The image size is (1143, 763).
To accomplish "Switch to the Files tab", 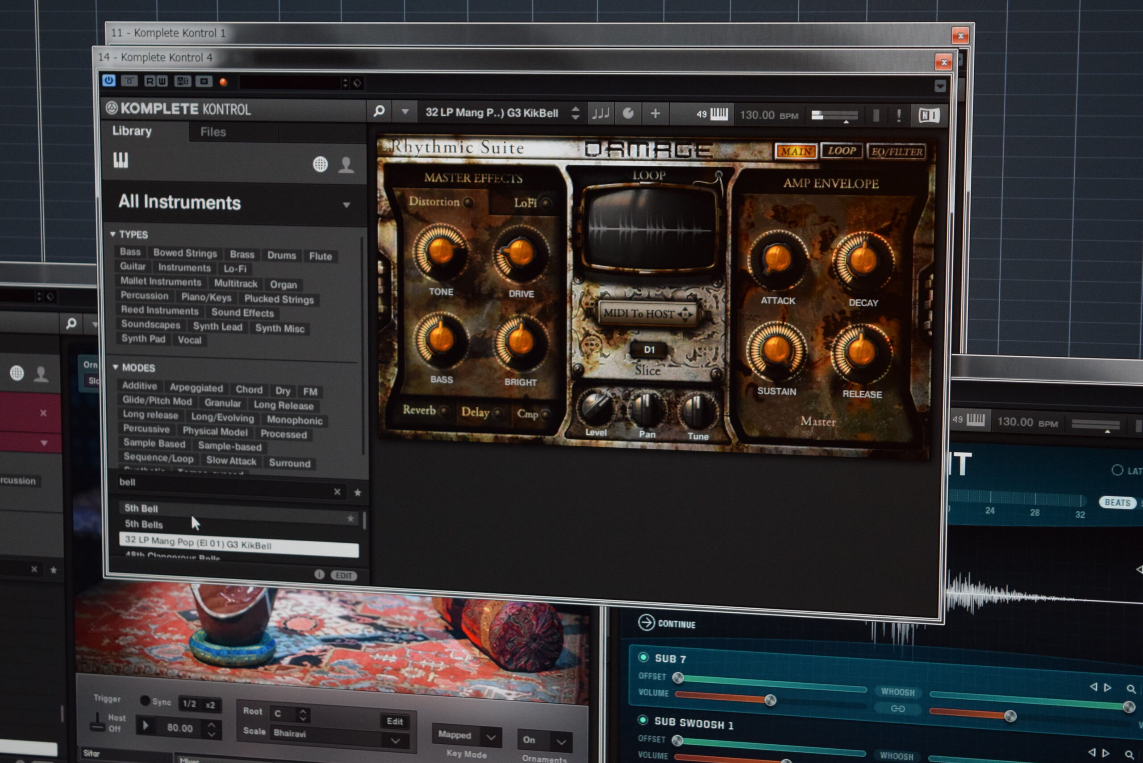I will [x=213, y=132].
